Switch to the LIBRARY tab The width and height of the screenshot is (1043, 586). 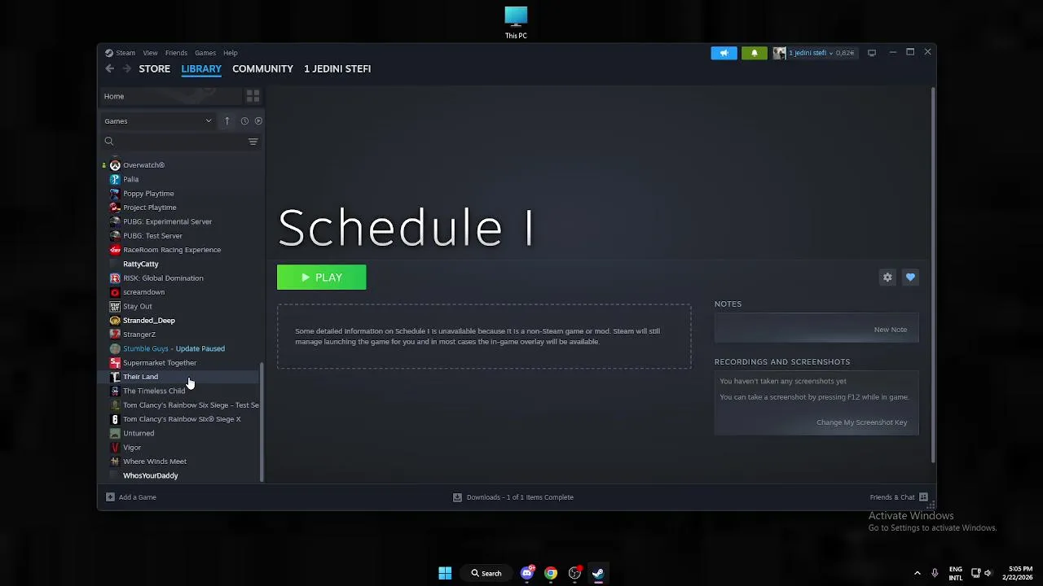click(x=201, y=69)
